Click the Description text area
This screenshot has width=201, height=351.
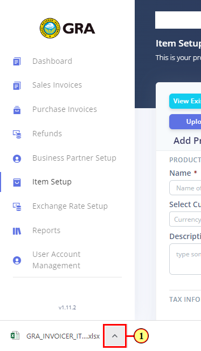185,259
